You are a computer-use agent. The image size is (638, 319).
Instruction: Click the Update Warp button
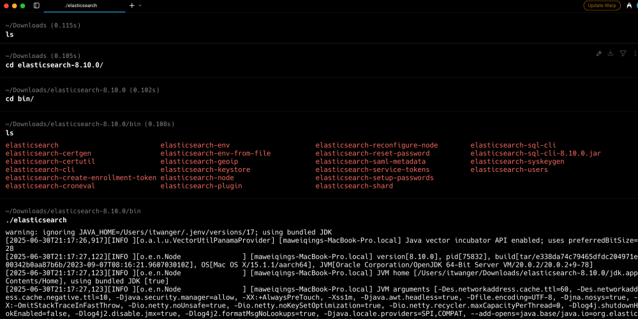(602, 5)
